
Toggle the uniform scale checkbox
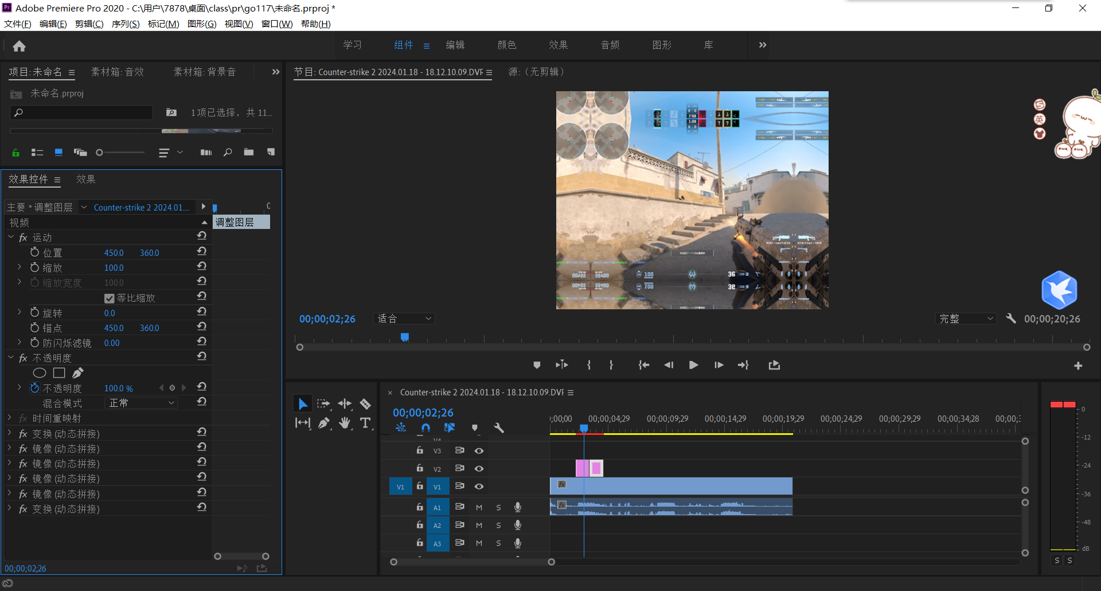110,298
